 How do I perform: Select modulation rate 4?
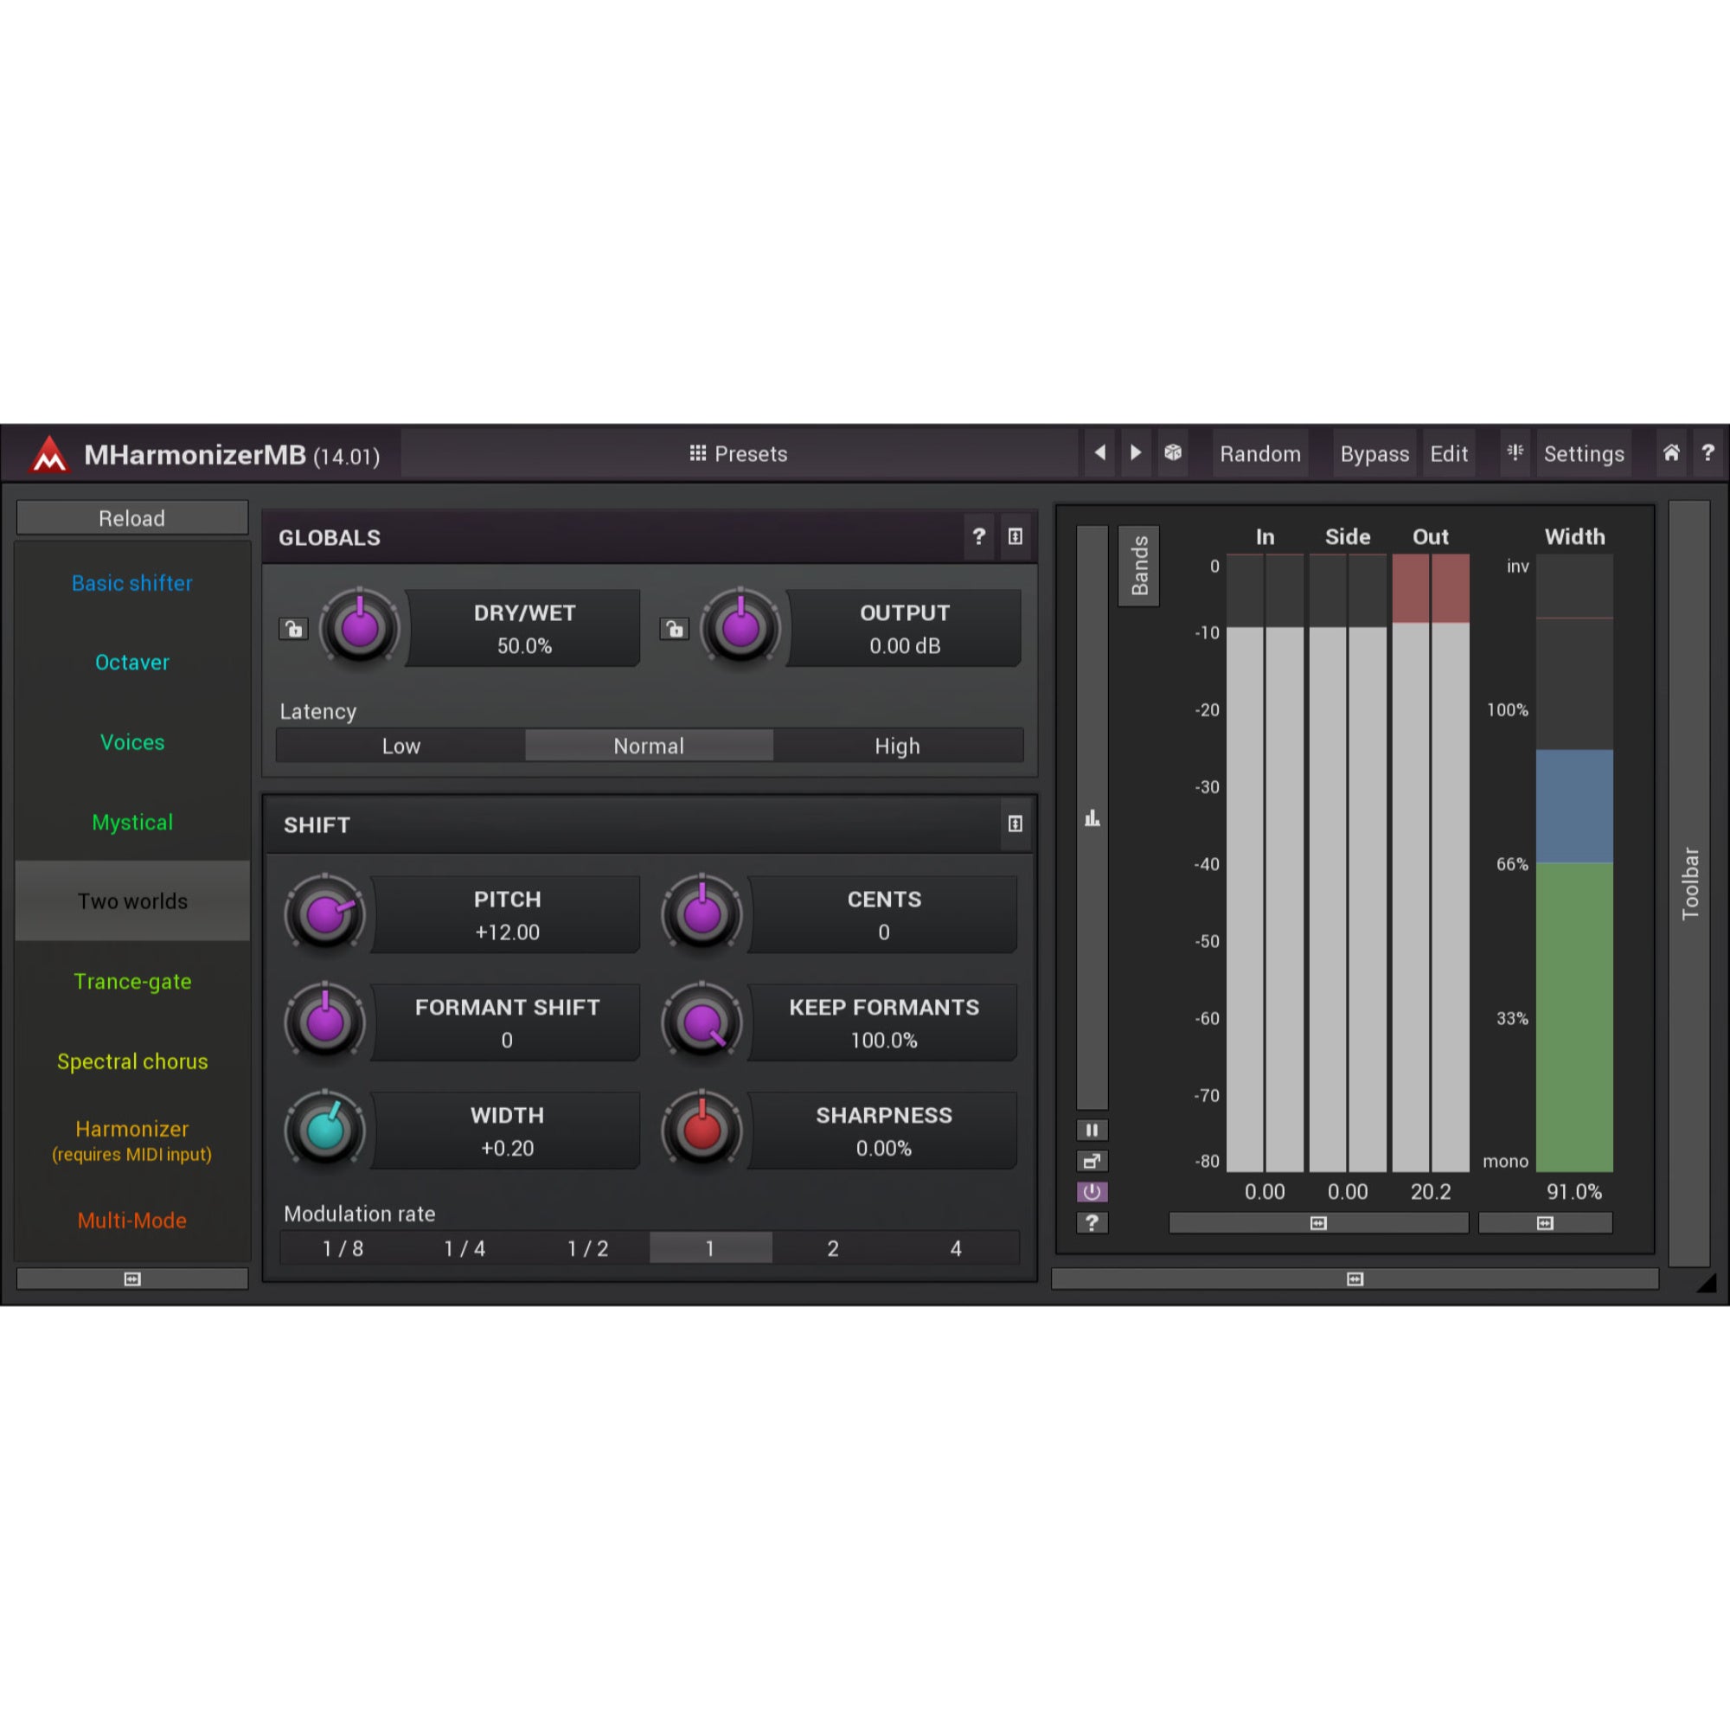coord(957,1248)
